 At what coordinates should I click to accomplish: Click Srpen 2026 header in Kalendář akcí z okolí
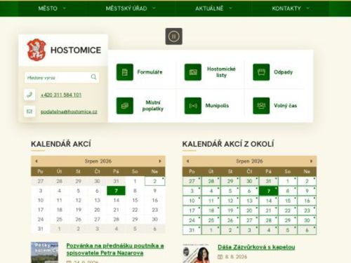click(249, 161)
